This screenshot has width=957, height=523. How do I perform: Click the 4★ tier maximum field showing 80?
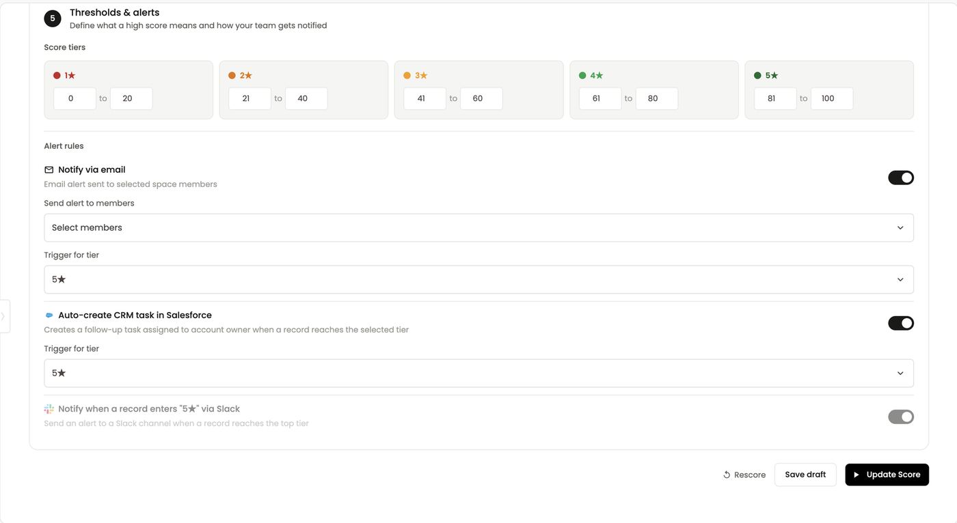tap(657, 98)
